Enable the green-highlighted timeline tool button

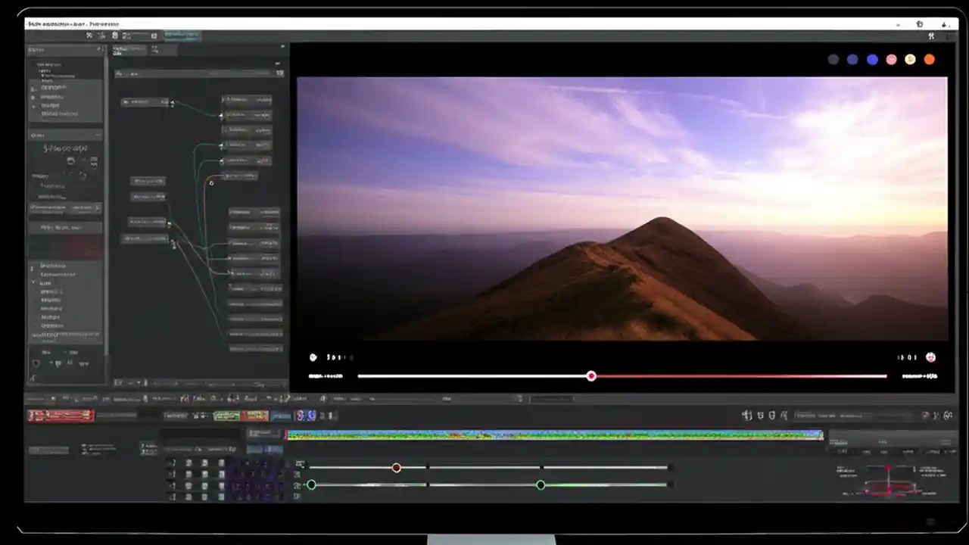[x=226, y=415]
